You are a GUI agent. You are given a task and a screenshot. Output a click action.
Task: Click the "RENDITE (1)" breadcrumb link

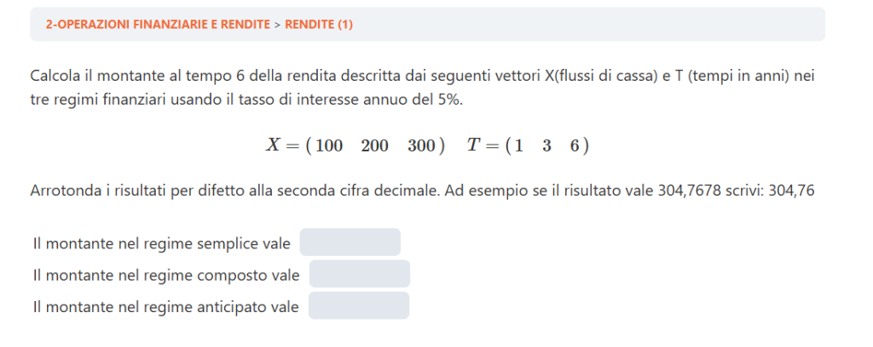pyautogui.click(x=318, y=25)
